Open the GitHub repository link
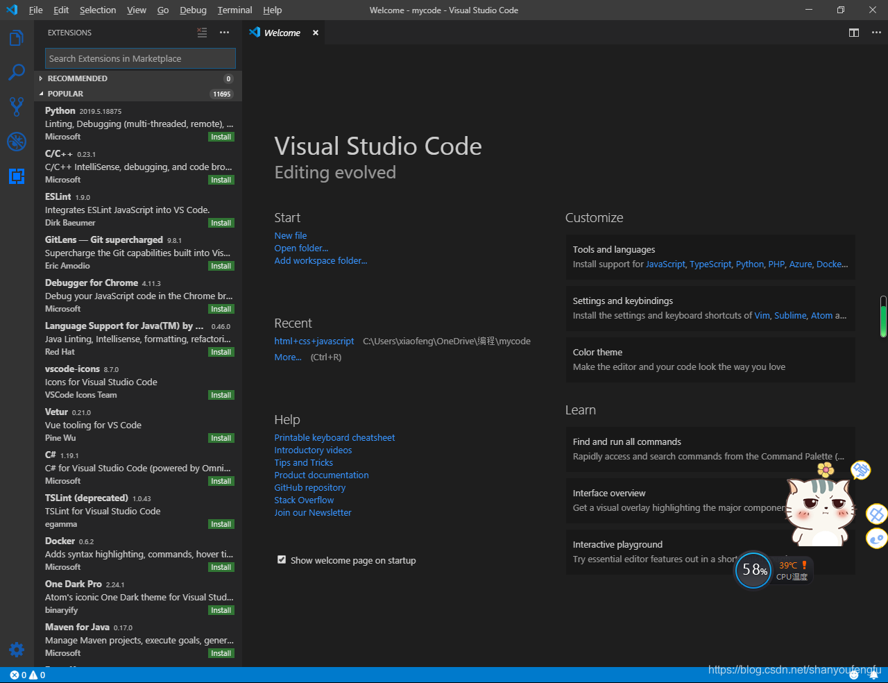 309,487
